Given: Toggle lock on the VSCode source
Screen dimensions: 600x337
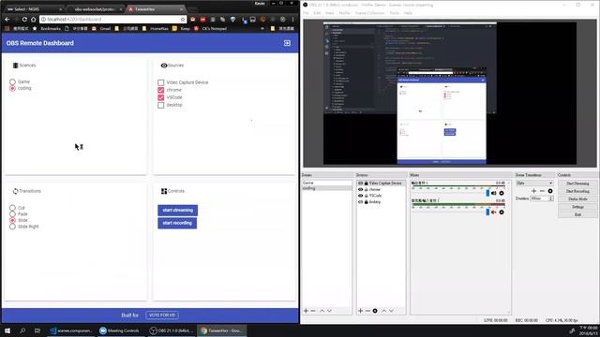Looking at the screenshot, I should click(x=367, y=196).
